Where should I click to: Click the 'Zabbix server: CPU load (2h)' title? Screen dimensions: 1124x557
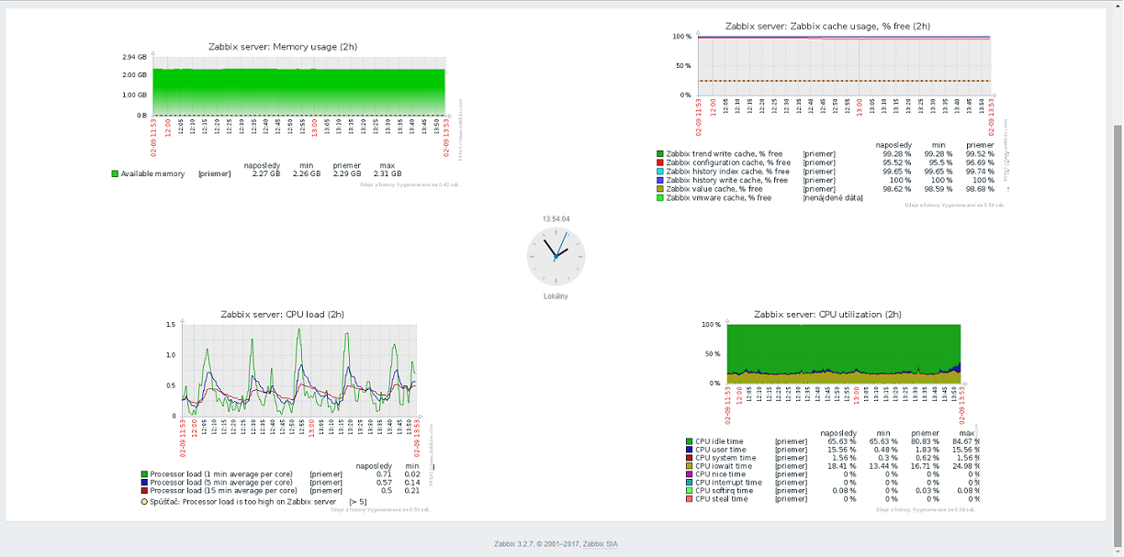[283, 315]
